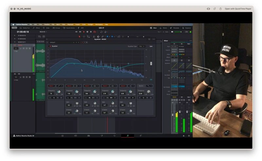Toggle the Mixer panel button

coord(153,28)
